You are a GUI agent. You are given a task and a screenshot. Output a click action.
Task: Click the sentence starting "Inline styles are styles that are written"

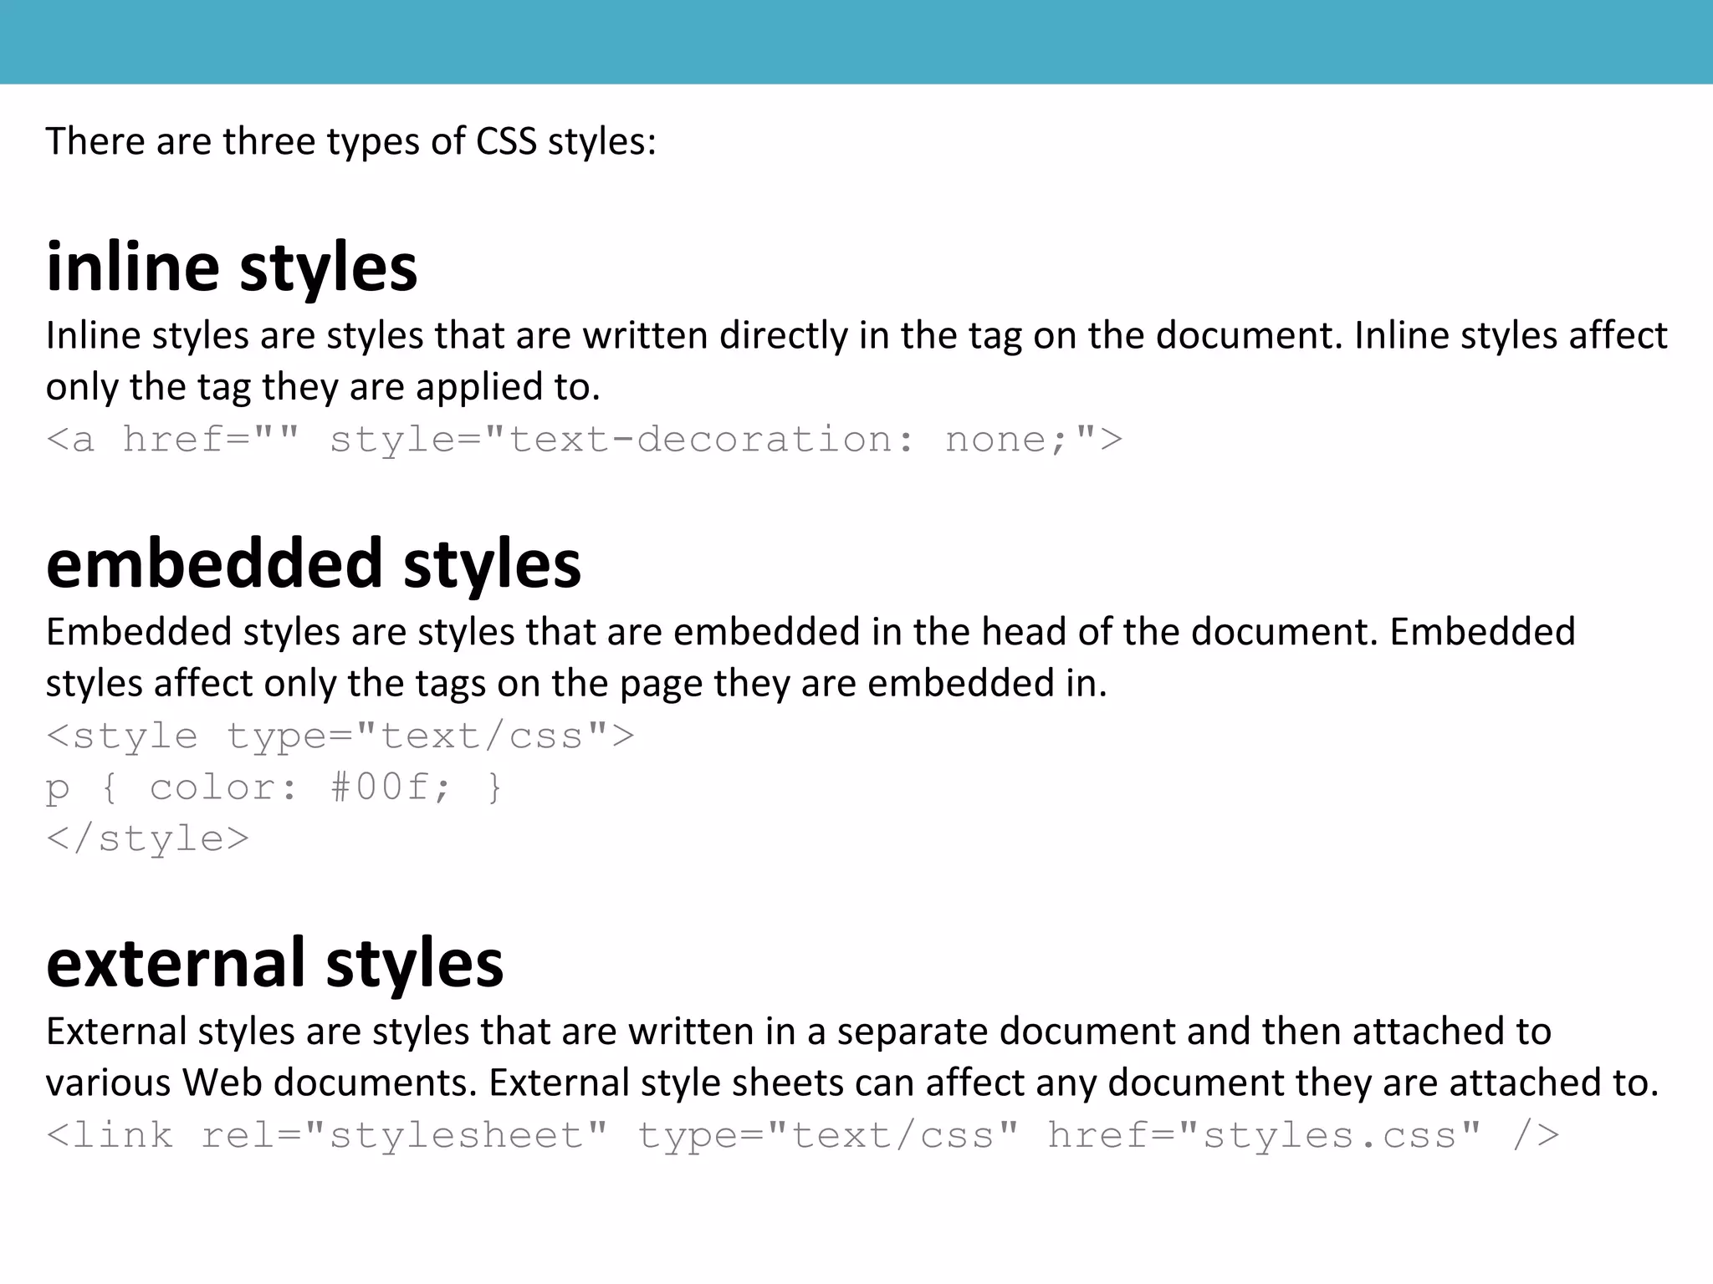click(x=856, y=335)
